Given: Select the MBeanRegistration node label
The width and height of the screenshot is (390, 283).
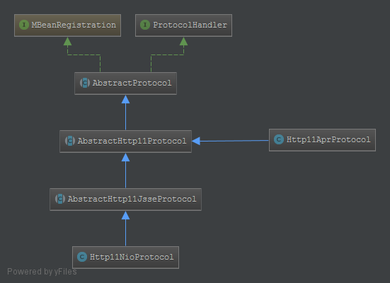Looking at the screenshot, I should pos(74,25).
